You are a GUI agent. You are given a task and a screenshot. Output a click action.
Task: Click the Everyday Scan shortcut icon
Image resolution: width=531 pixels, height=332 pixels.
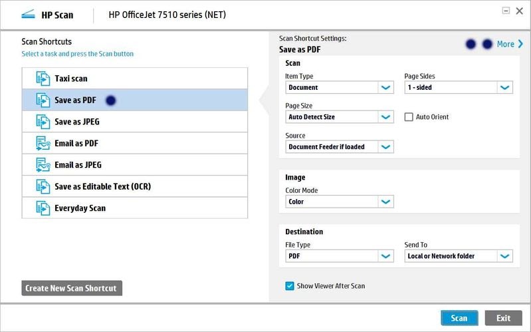pos(43,208)
